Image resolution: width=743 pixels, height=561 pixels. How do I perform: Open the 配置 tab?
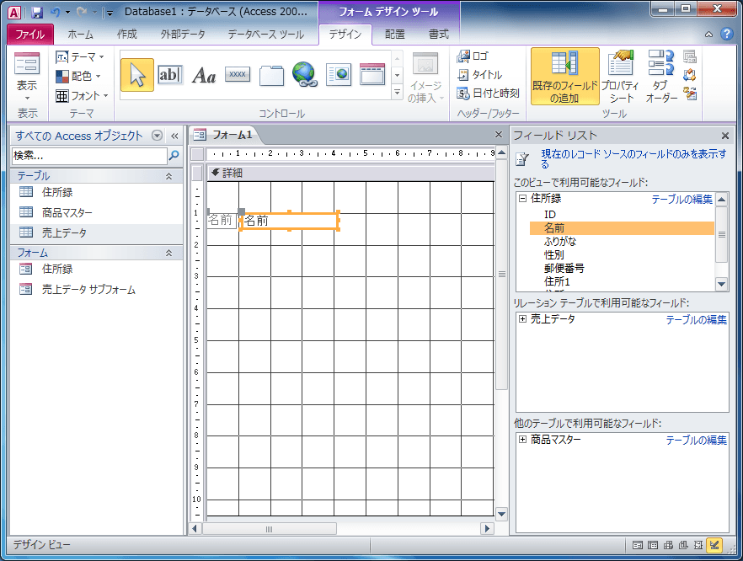(x=395, y=34)
